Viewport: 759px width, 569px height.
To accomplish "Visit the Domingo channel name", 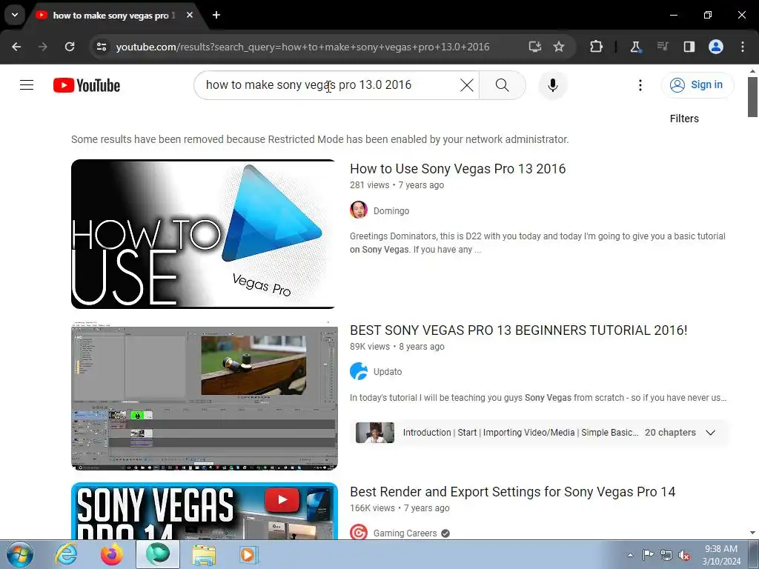I will [x=391, y=211].
